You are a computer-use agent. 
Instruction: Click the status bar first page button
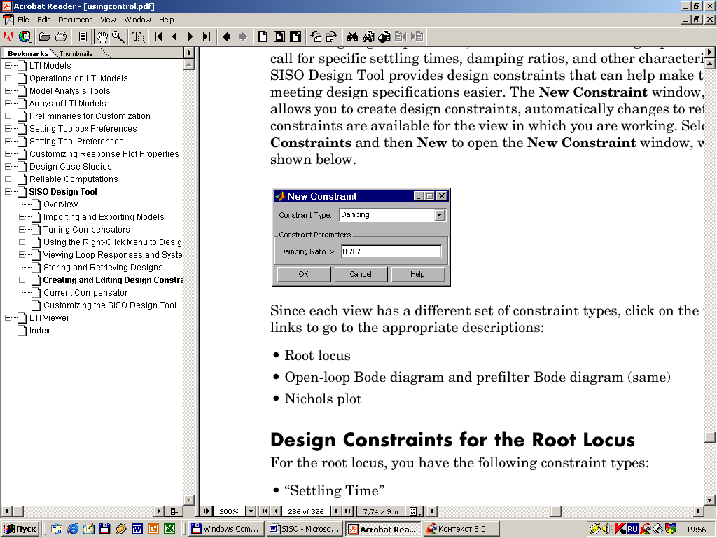click(x=265, y=511)
